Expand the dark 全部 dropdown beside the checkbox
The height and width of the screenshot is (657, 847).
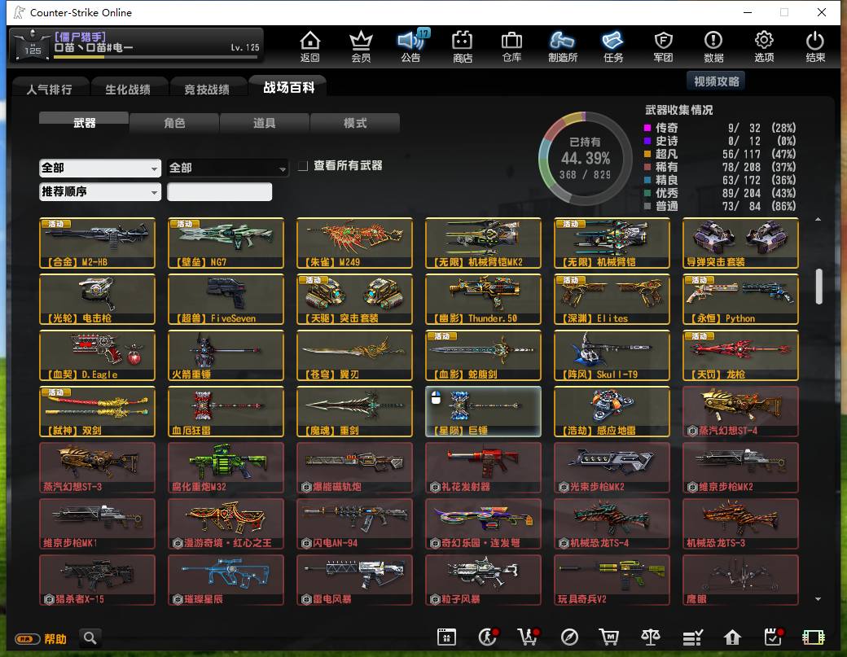tap(228, 168)
